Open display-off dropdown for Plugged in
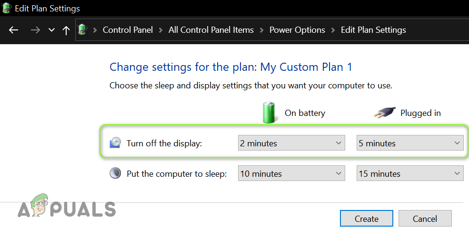 tap(409, 143)
